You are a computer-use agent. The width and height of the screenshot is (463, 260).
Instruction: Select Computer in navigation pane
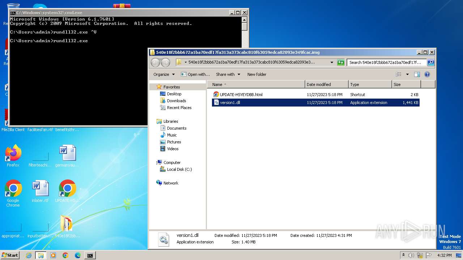172,162
